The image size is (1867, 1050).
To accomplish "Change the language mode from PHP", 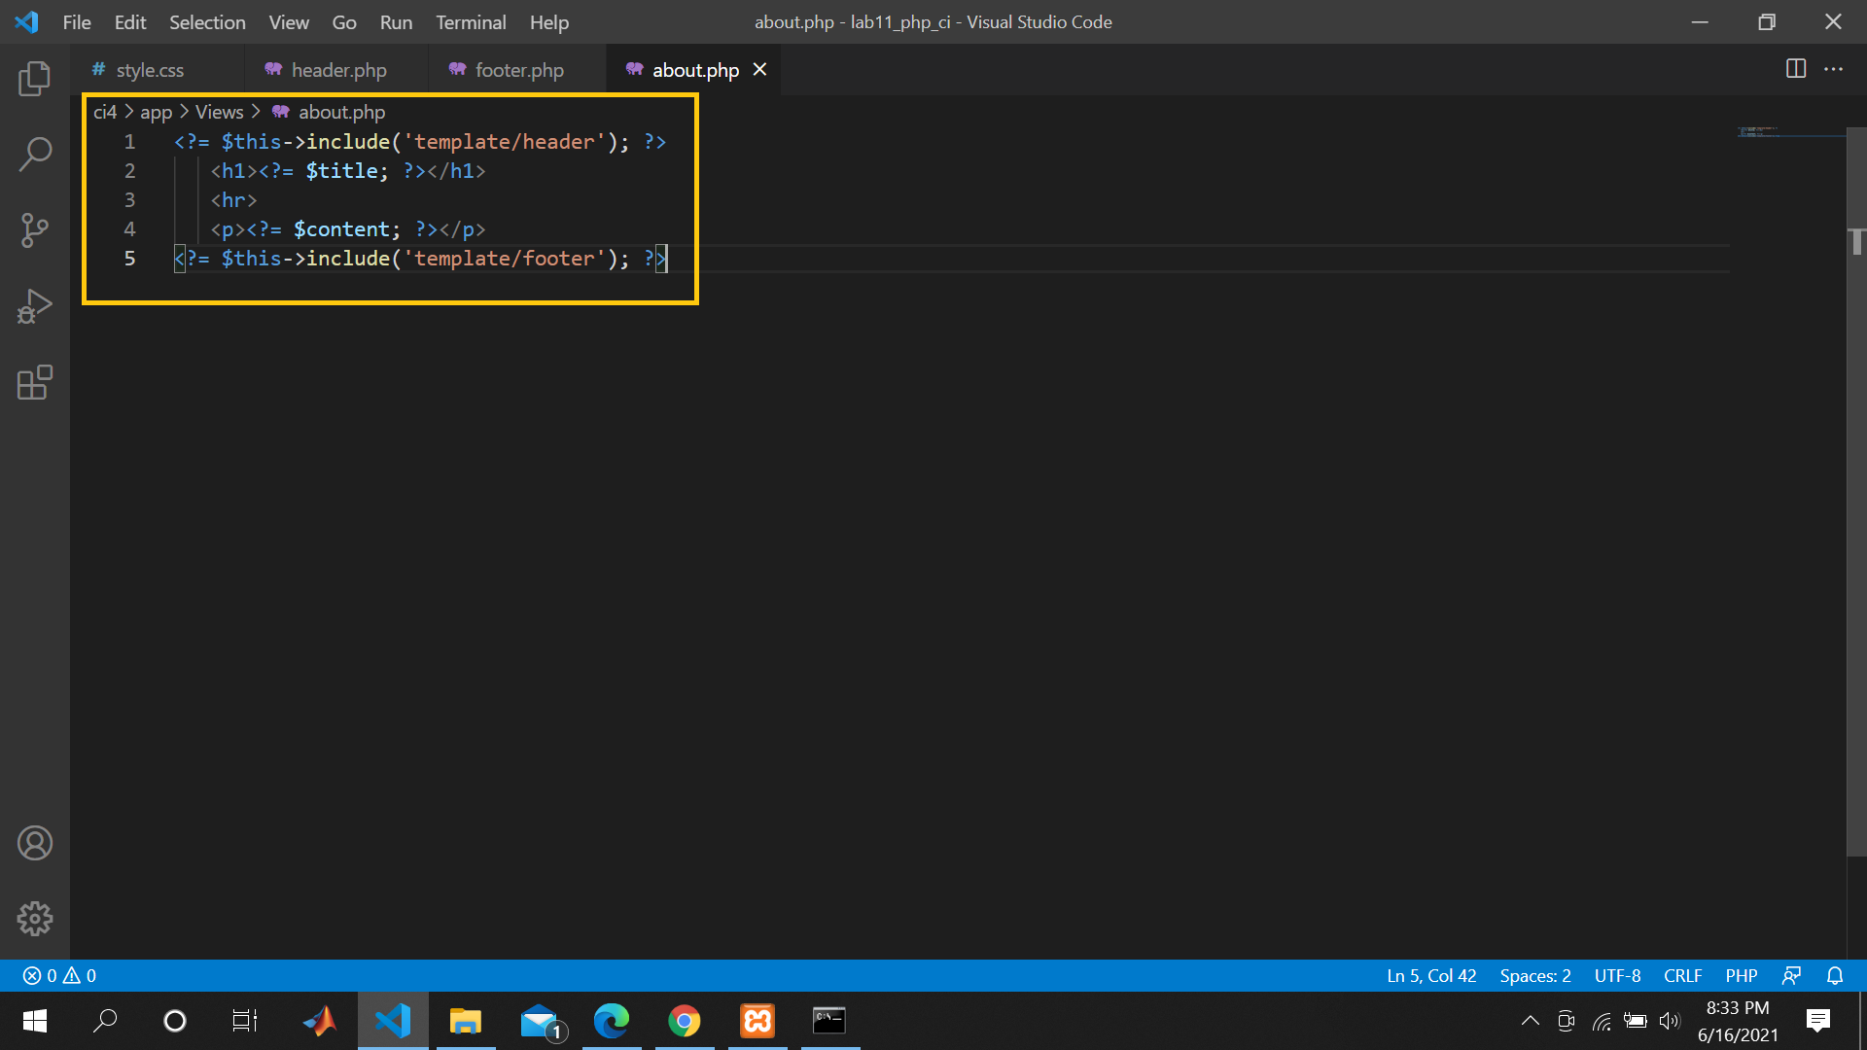I will coord(1741,975).
